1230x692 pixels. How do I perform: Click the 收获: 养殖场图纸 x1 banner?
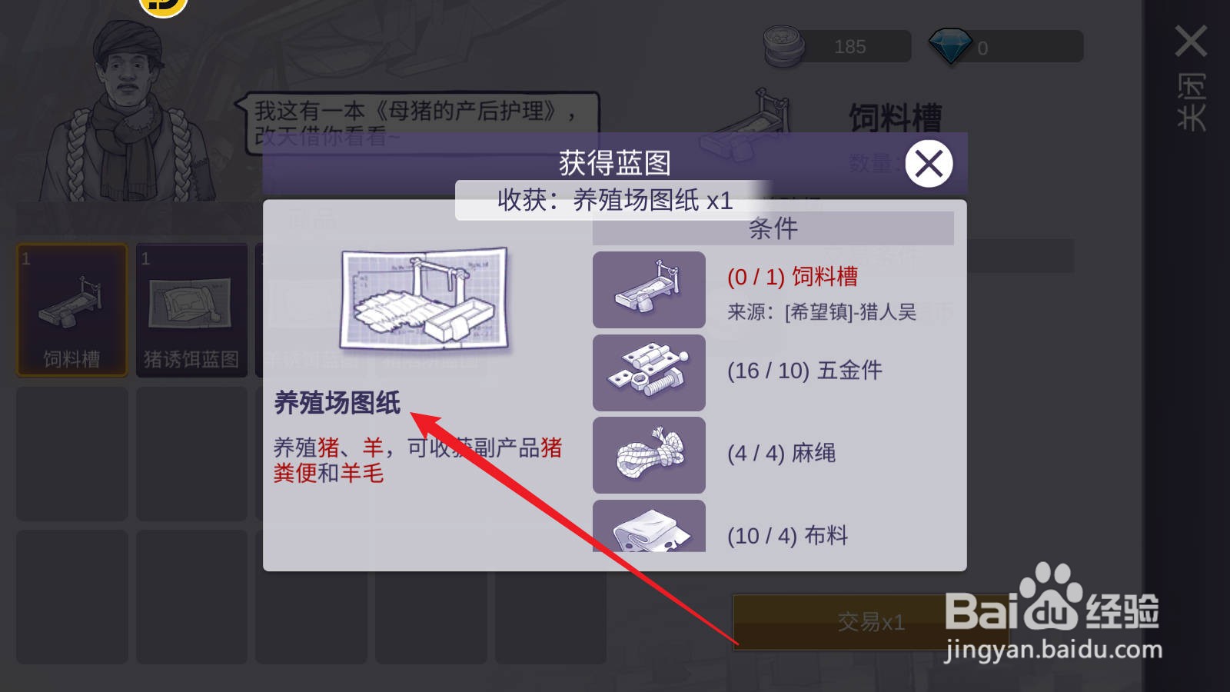[x=614, y=200]
